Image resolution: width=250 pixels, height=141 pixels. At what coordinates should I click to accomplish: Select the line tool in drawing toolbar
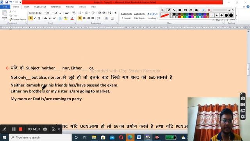tap(174, 10)
